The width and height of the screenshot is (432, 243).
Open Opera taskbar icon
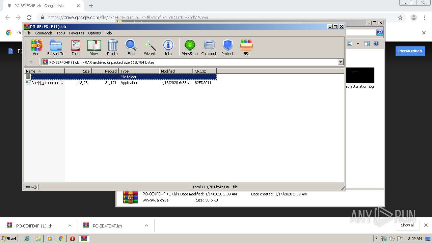click(72, 239)
